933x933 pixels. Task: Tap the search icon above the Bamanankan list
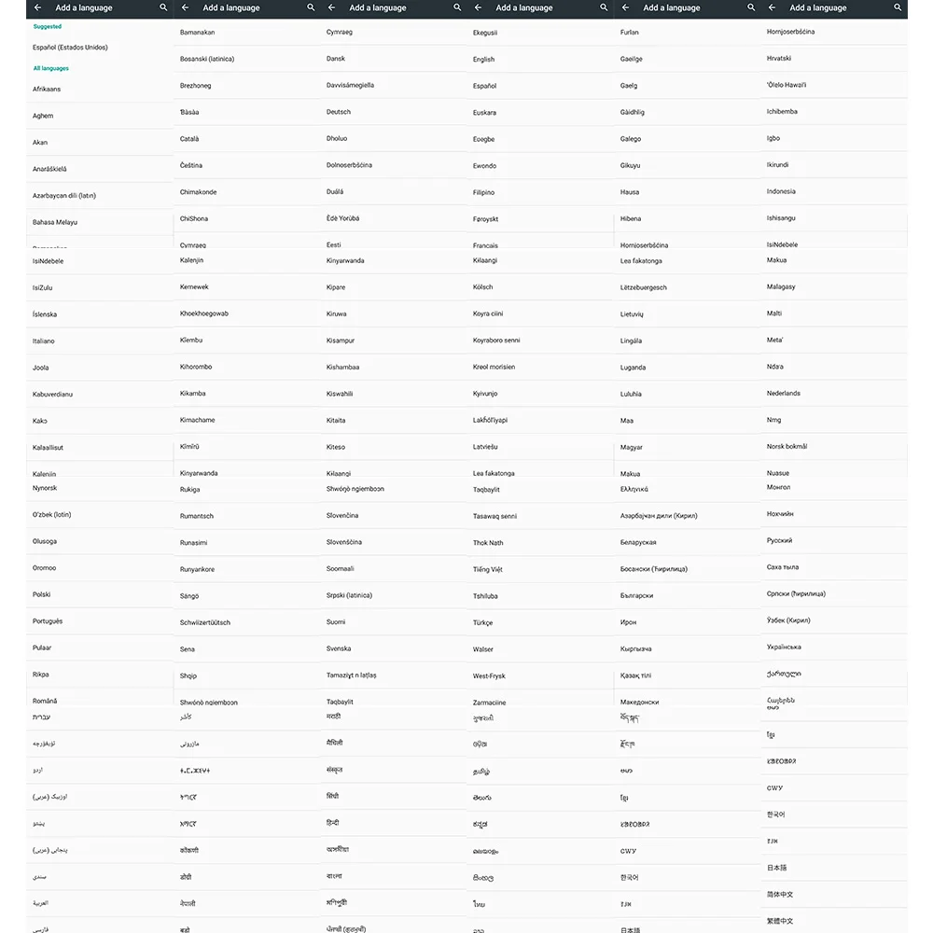(x=311, y=7)
